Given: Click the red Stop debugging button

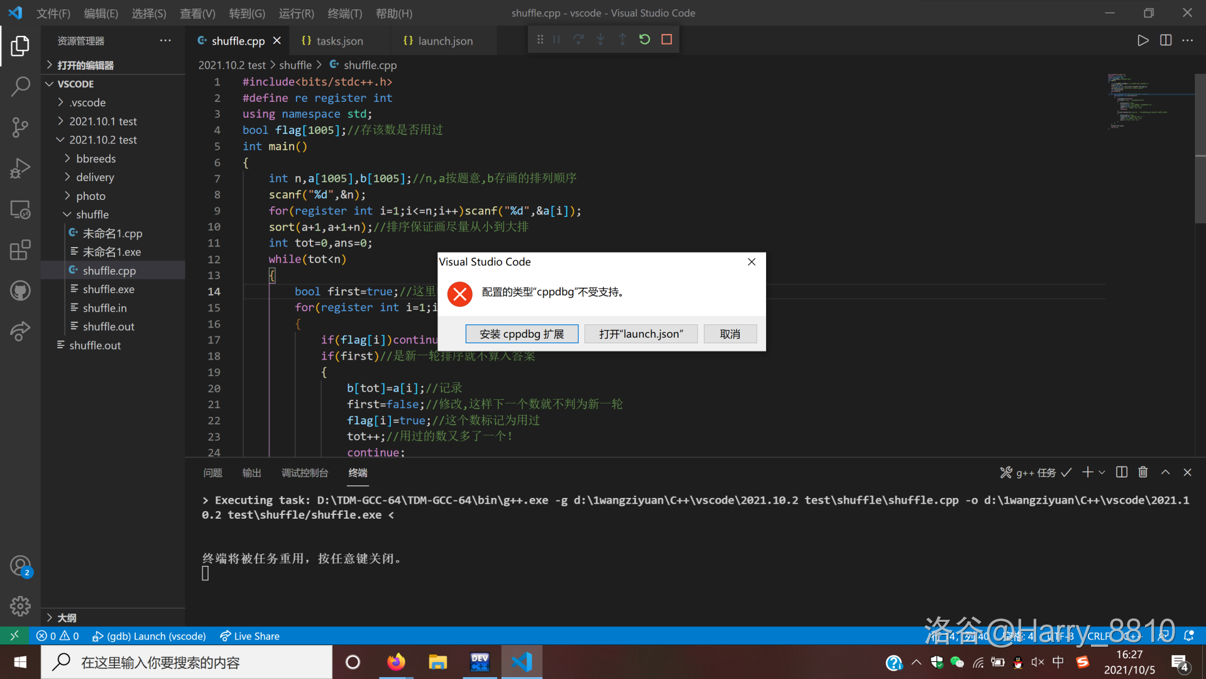Looking at the screenshot, I should click(x=667, y=40).
